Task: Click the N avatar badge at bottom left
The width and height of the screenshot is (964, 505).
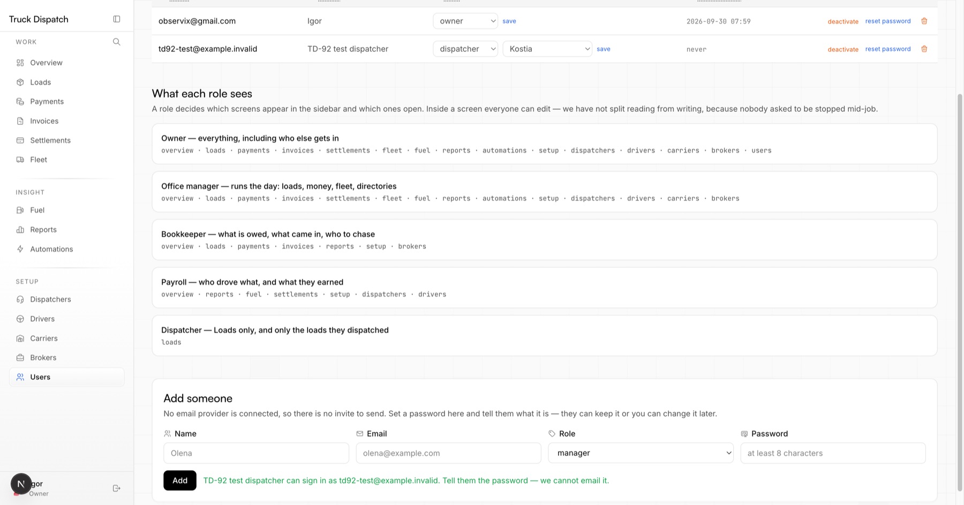Action: (21, 484)
